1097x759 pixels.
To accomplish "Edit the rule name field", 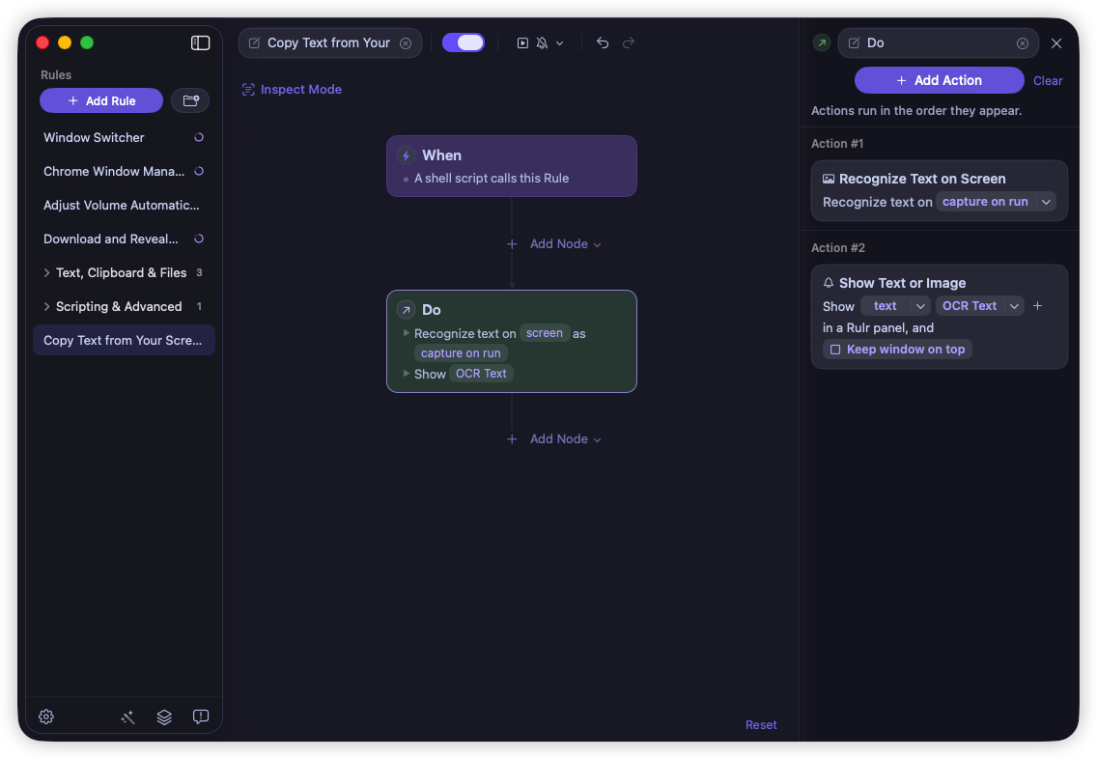I will (x=329, y=42).
